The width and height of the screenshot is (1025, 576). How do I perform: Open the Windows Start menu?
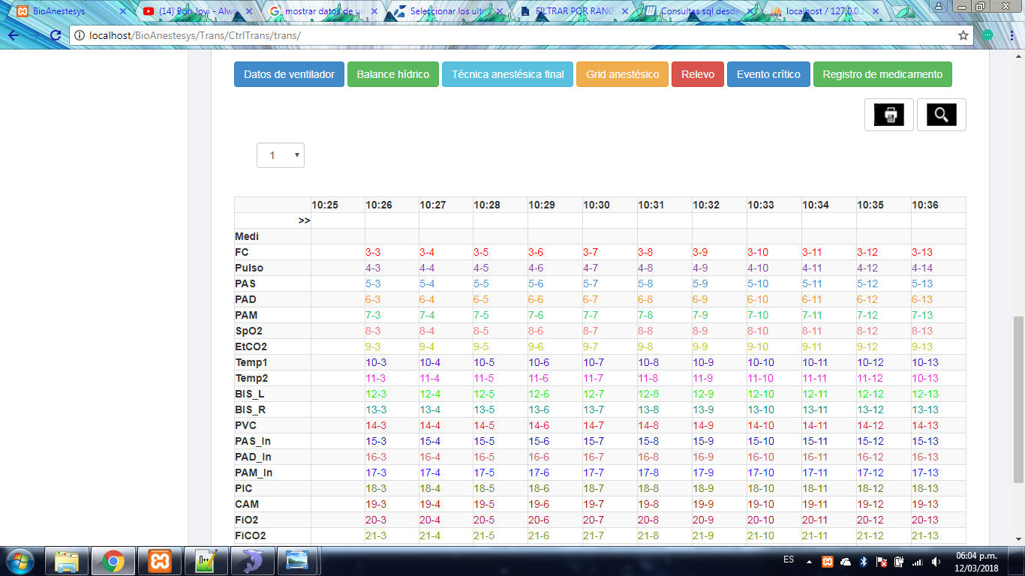click(x=19, y=560)
